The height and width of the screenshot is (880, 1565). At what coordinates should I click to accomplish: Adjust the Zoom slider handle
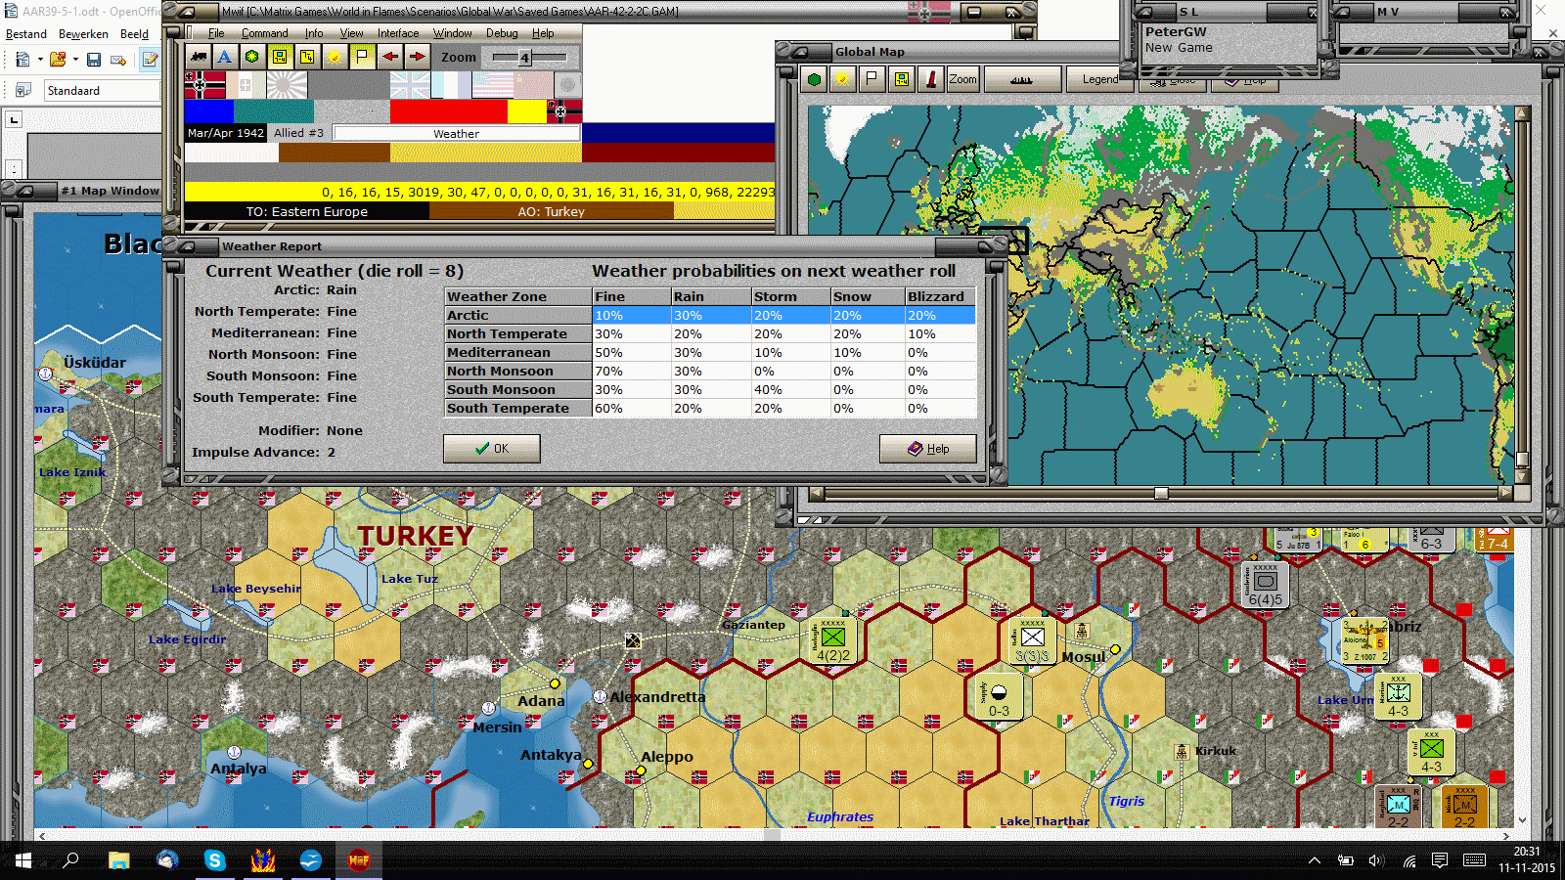524,58
